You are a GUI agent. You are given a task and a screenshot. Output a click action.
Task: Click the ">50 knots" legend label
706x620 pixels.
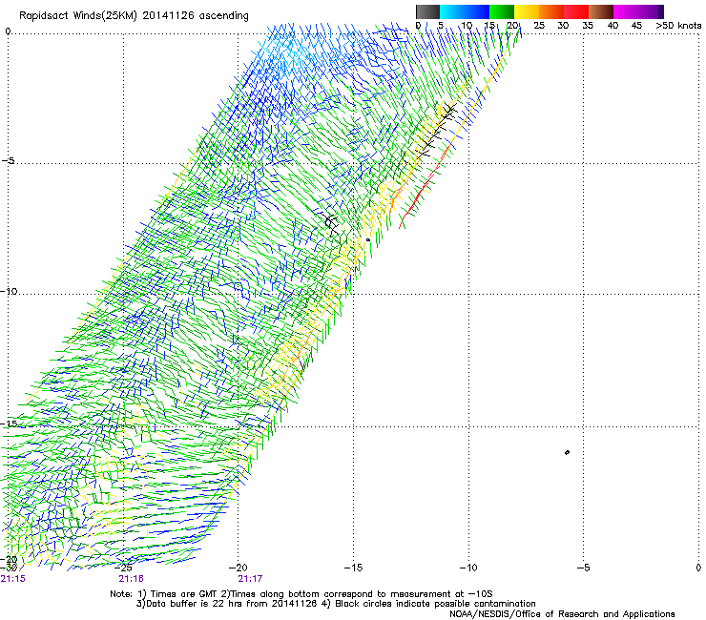(x=678, y=26)
